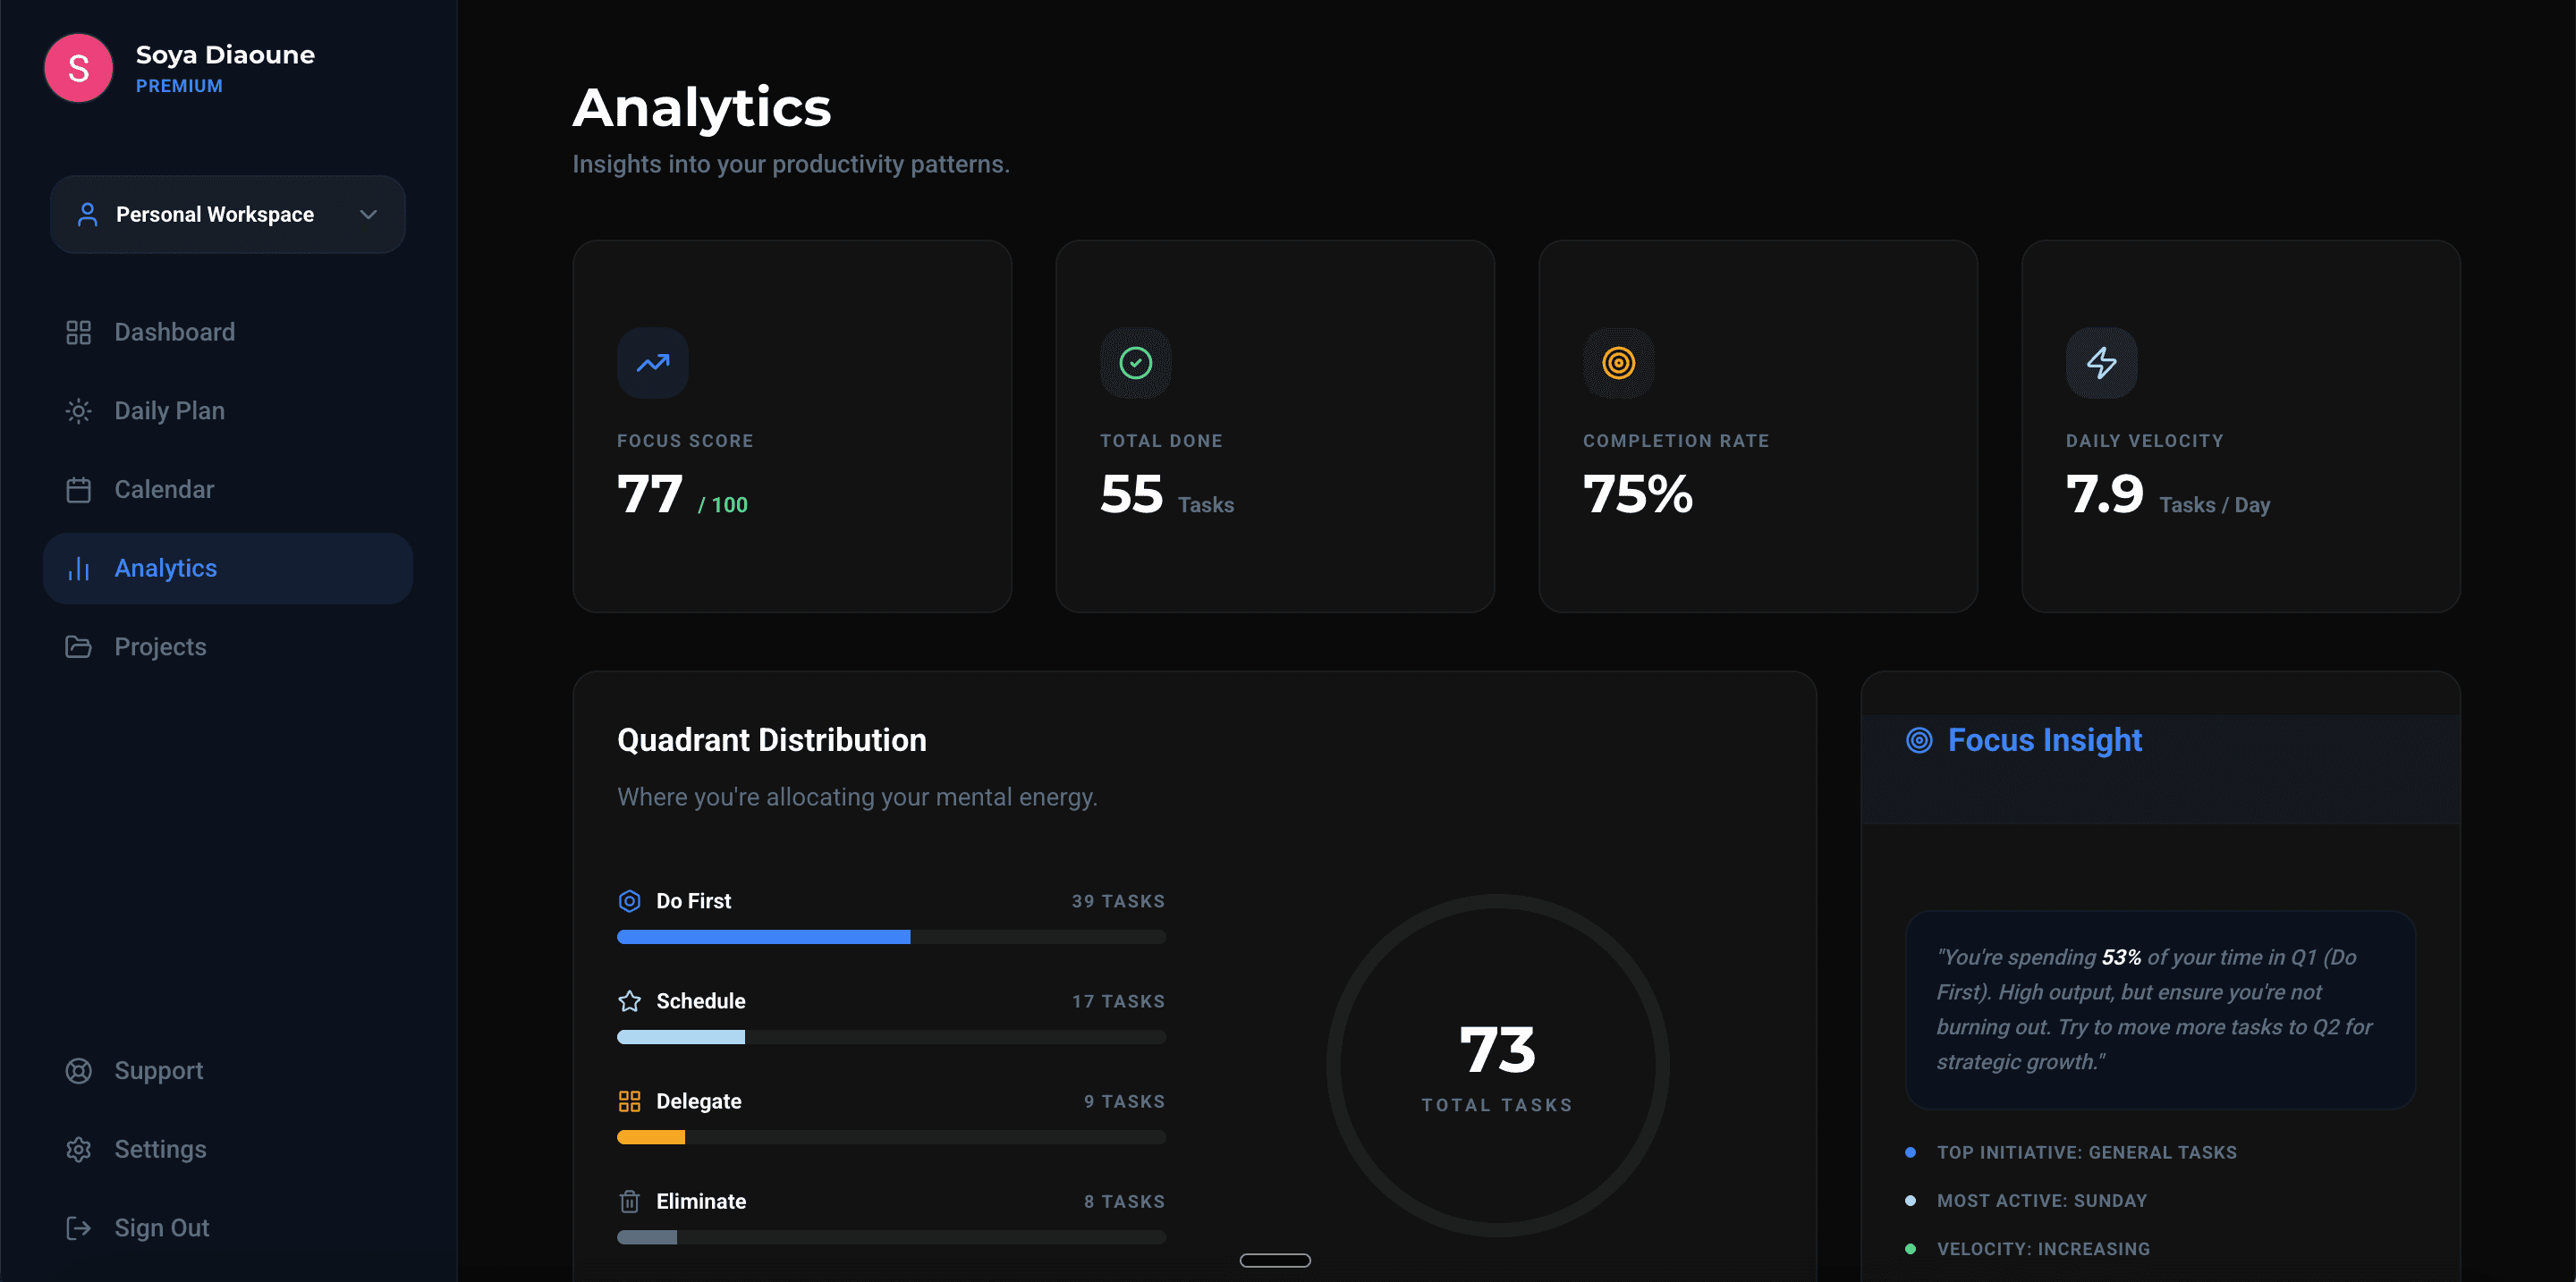Expand the workspace chevron arrow
The width and height of the screenshot is (2576, 1282).
368,215
